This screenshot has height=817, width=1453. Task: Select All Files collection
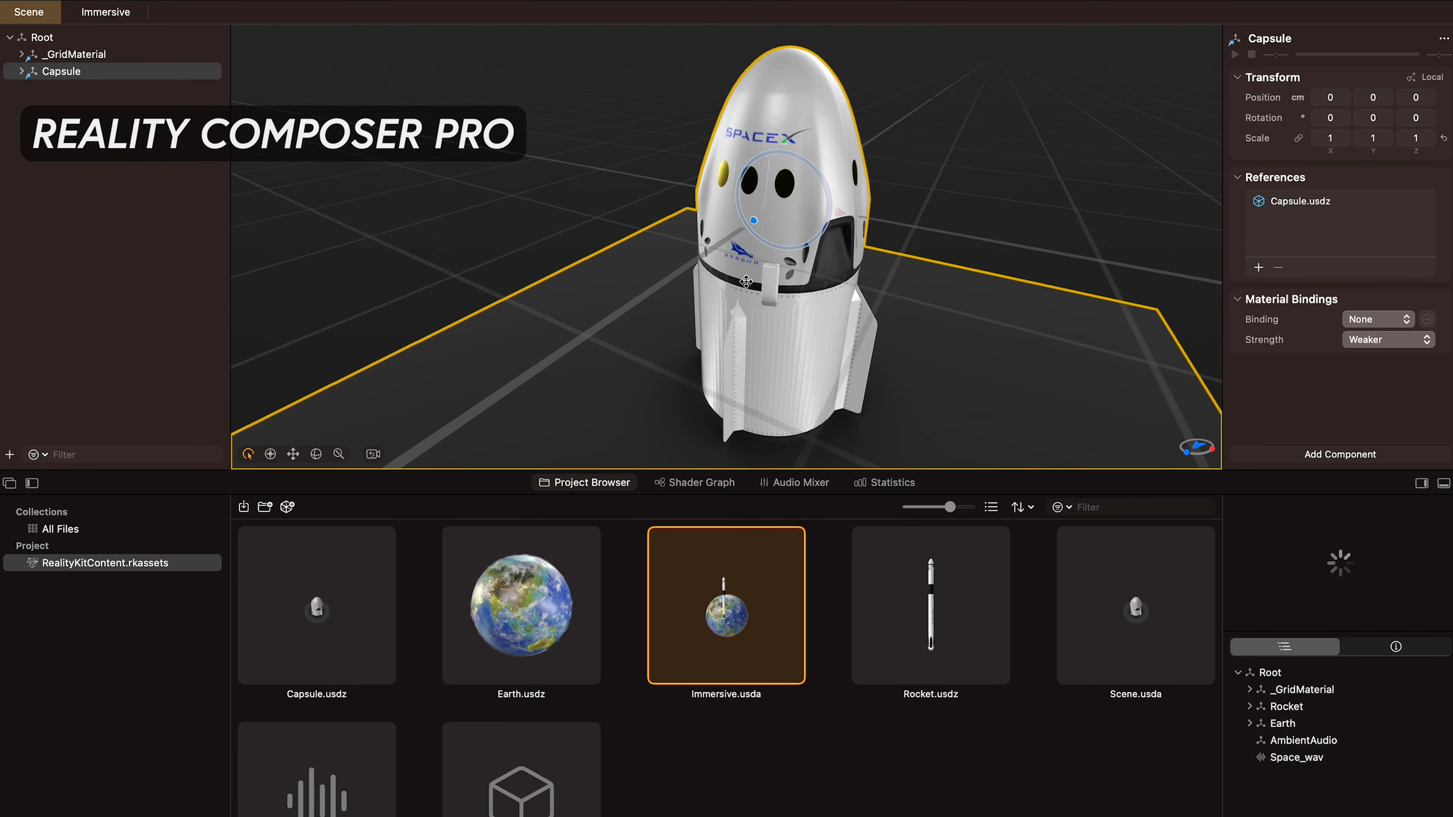pyautogui.click(x=60, y=529)
